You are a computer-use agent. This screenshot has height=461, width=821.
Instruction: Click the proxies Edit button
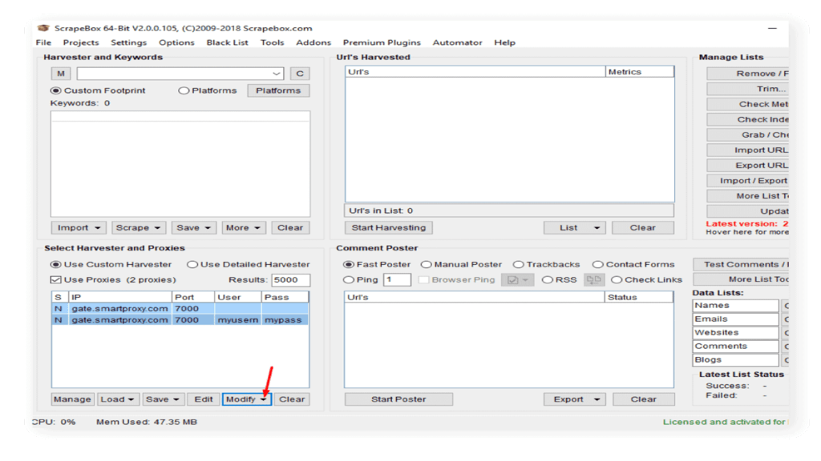click(203, 399)
